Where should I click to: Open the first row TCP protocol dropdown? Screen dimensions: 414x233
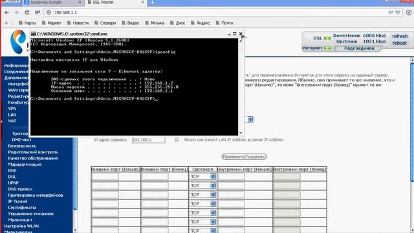click(202, 177)
